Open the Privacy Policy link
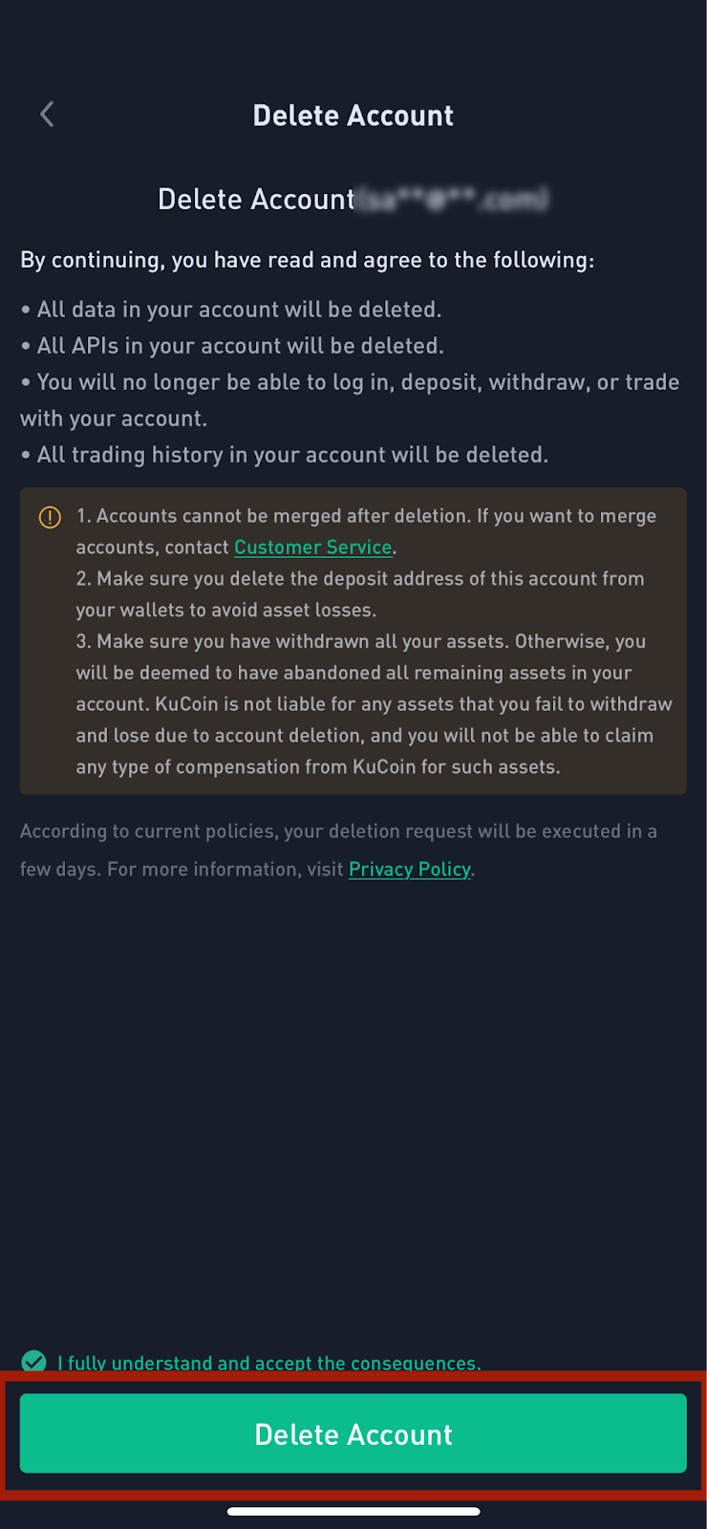Image resolution: width=707 pixels, height=1529 pixels. pos(410,869)
